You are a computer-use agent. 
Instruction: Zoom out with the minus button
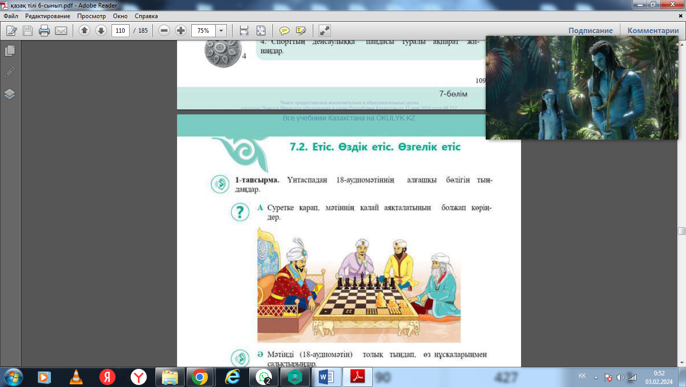click(x=164, y=31)
